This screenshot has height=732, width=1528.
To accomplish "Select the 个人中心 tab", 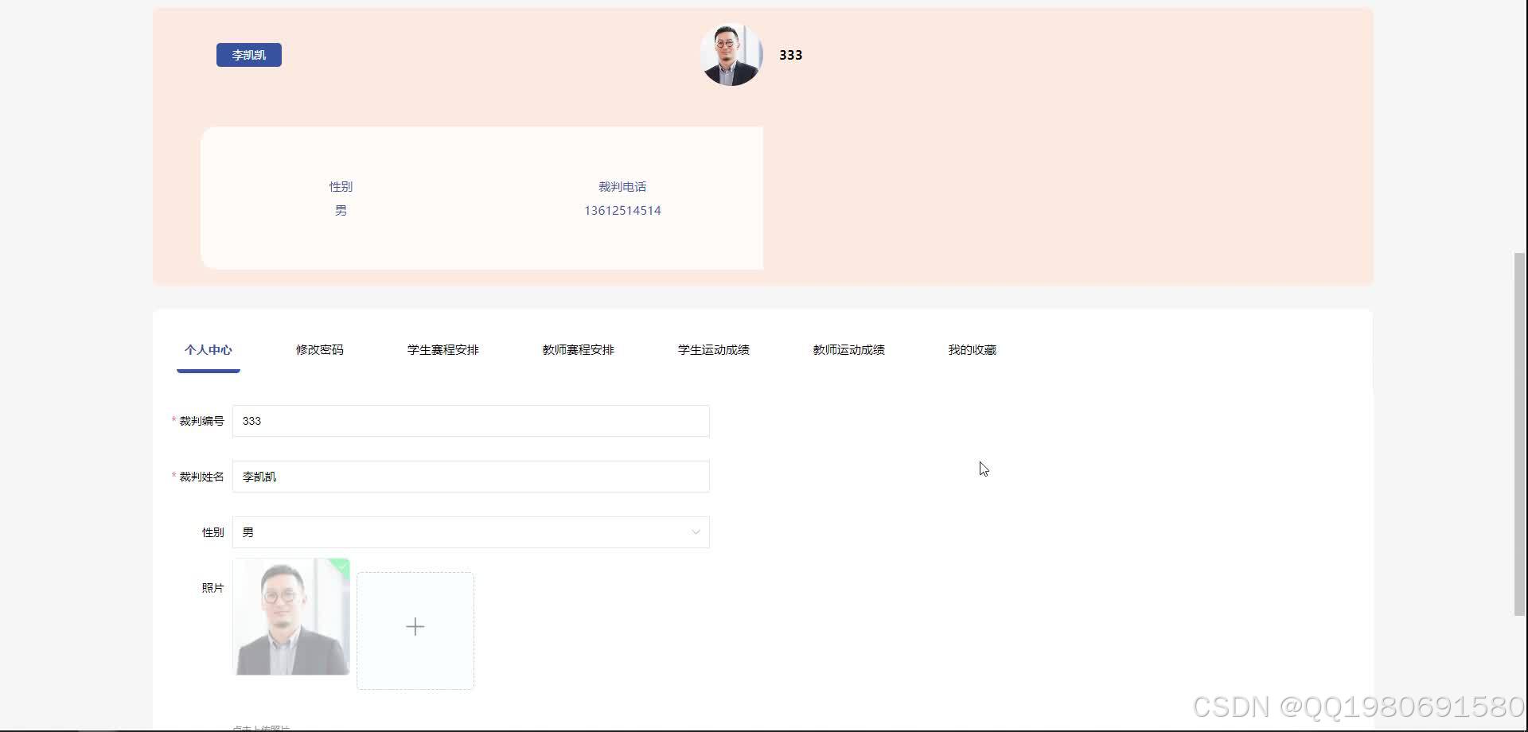I will (x=208, y=349).
